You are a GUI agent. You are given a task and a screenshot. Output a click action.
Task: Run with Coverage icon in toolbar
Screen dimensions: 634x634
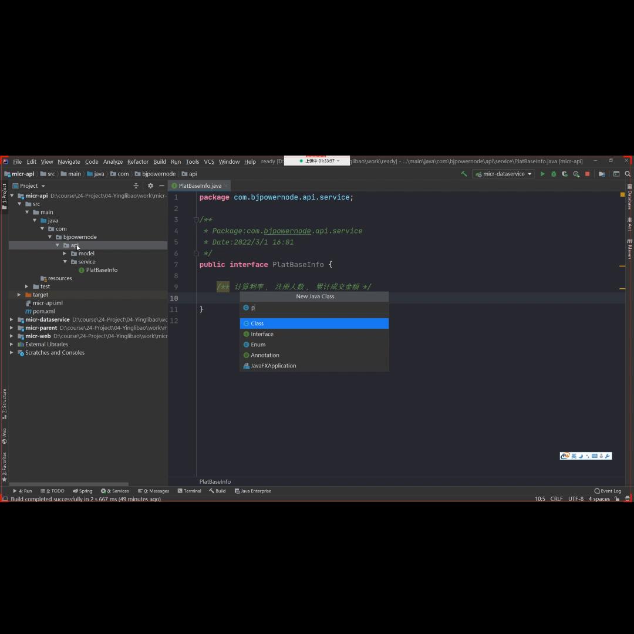565,174
